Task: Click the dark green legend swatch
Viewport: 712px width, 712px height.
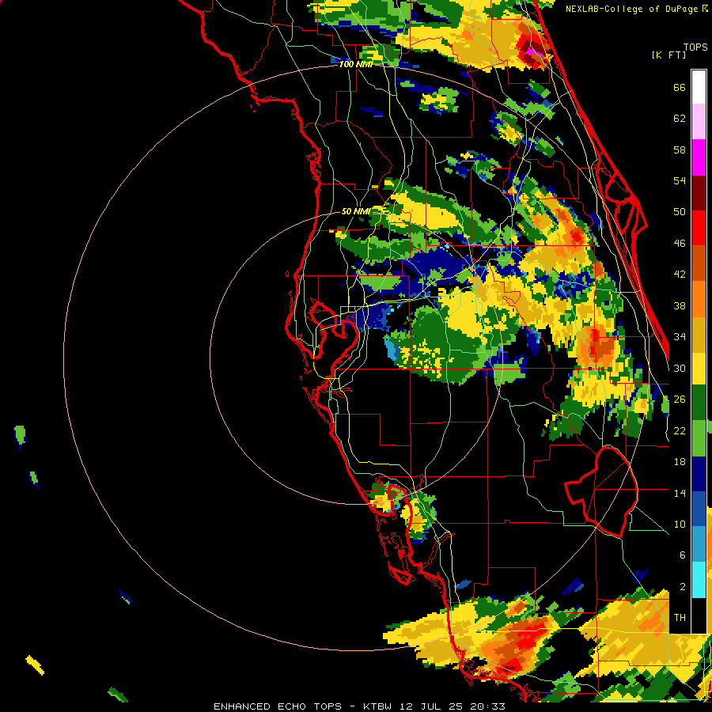Action: point(699,403)
